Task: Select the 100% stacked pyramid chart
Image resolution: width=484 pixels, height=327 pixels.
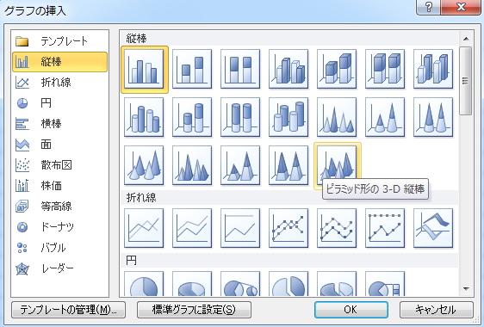Action: click(x=289, y=165)
